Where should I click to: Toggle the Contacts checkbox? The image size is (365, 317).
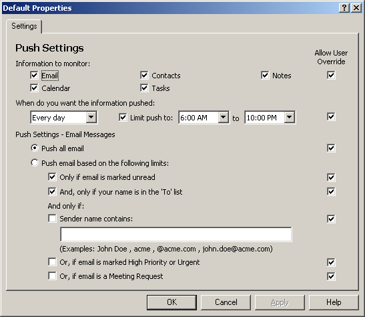[144, 76]
